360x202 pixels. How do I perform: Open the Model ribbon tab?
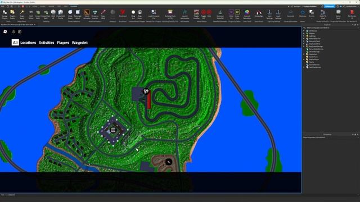point(43,6)
